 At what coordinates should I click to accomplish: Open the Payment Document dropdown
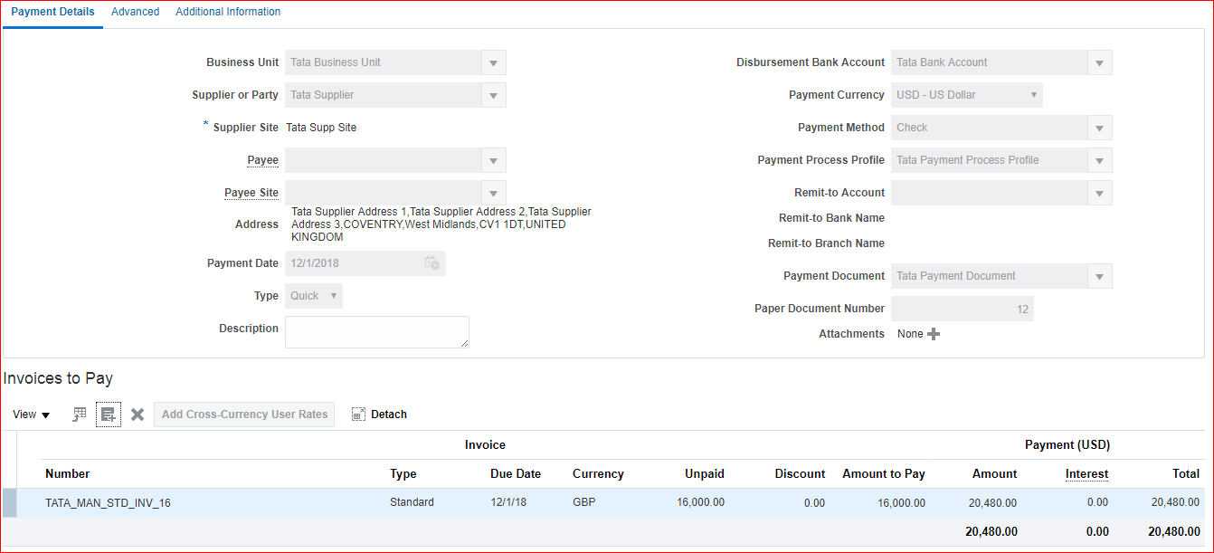tap(1099, 276)
